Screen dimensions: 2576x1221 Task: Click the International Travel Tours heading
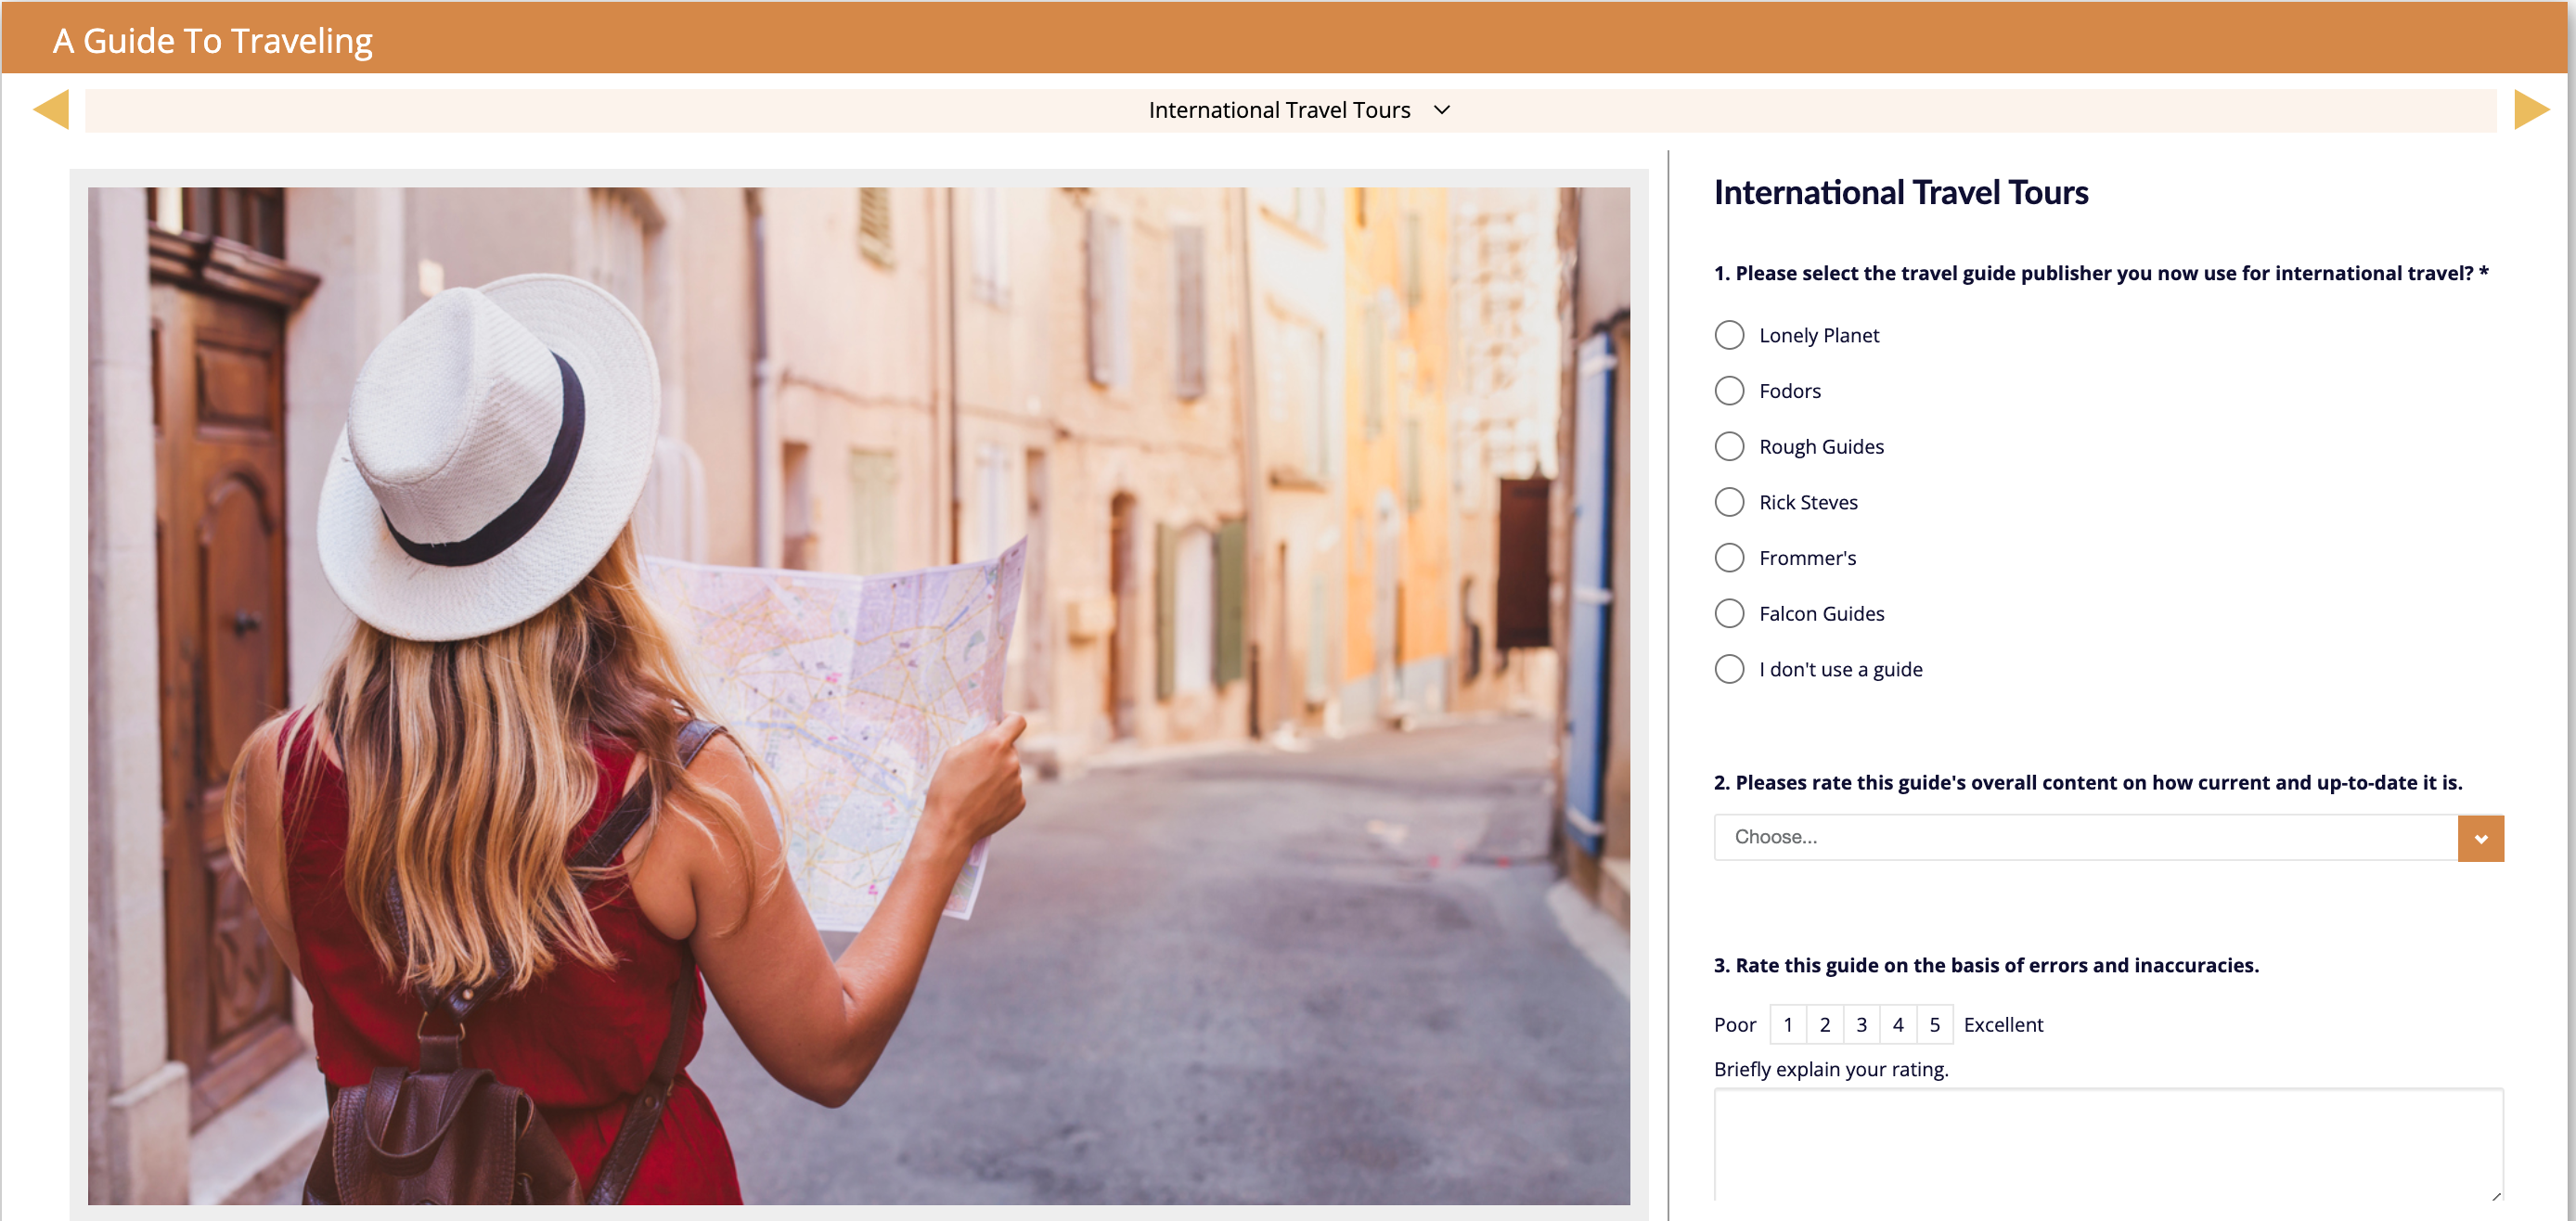click(x=1901, y=192)
